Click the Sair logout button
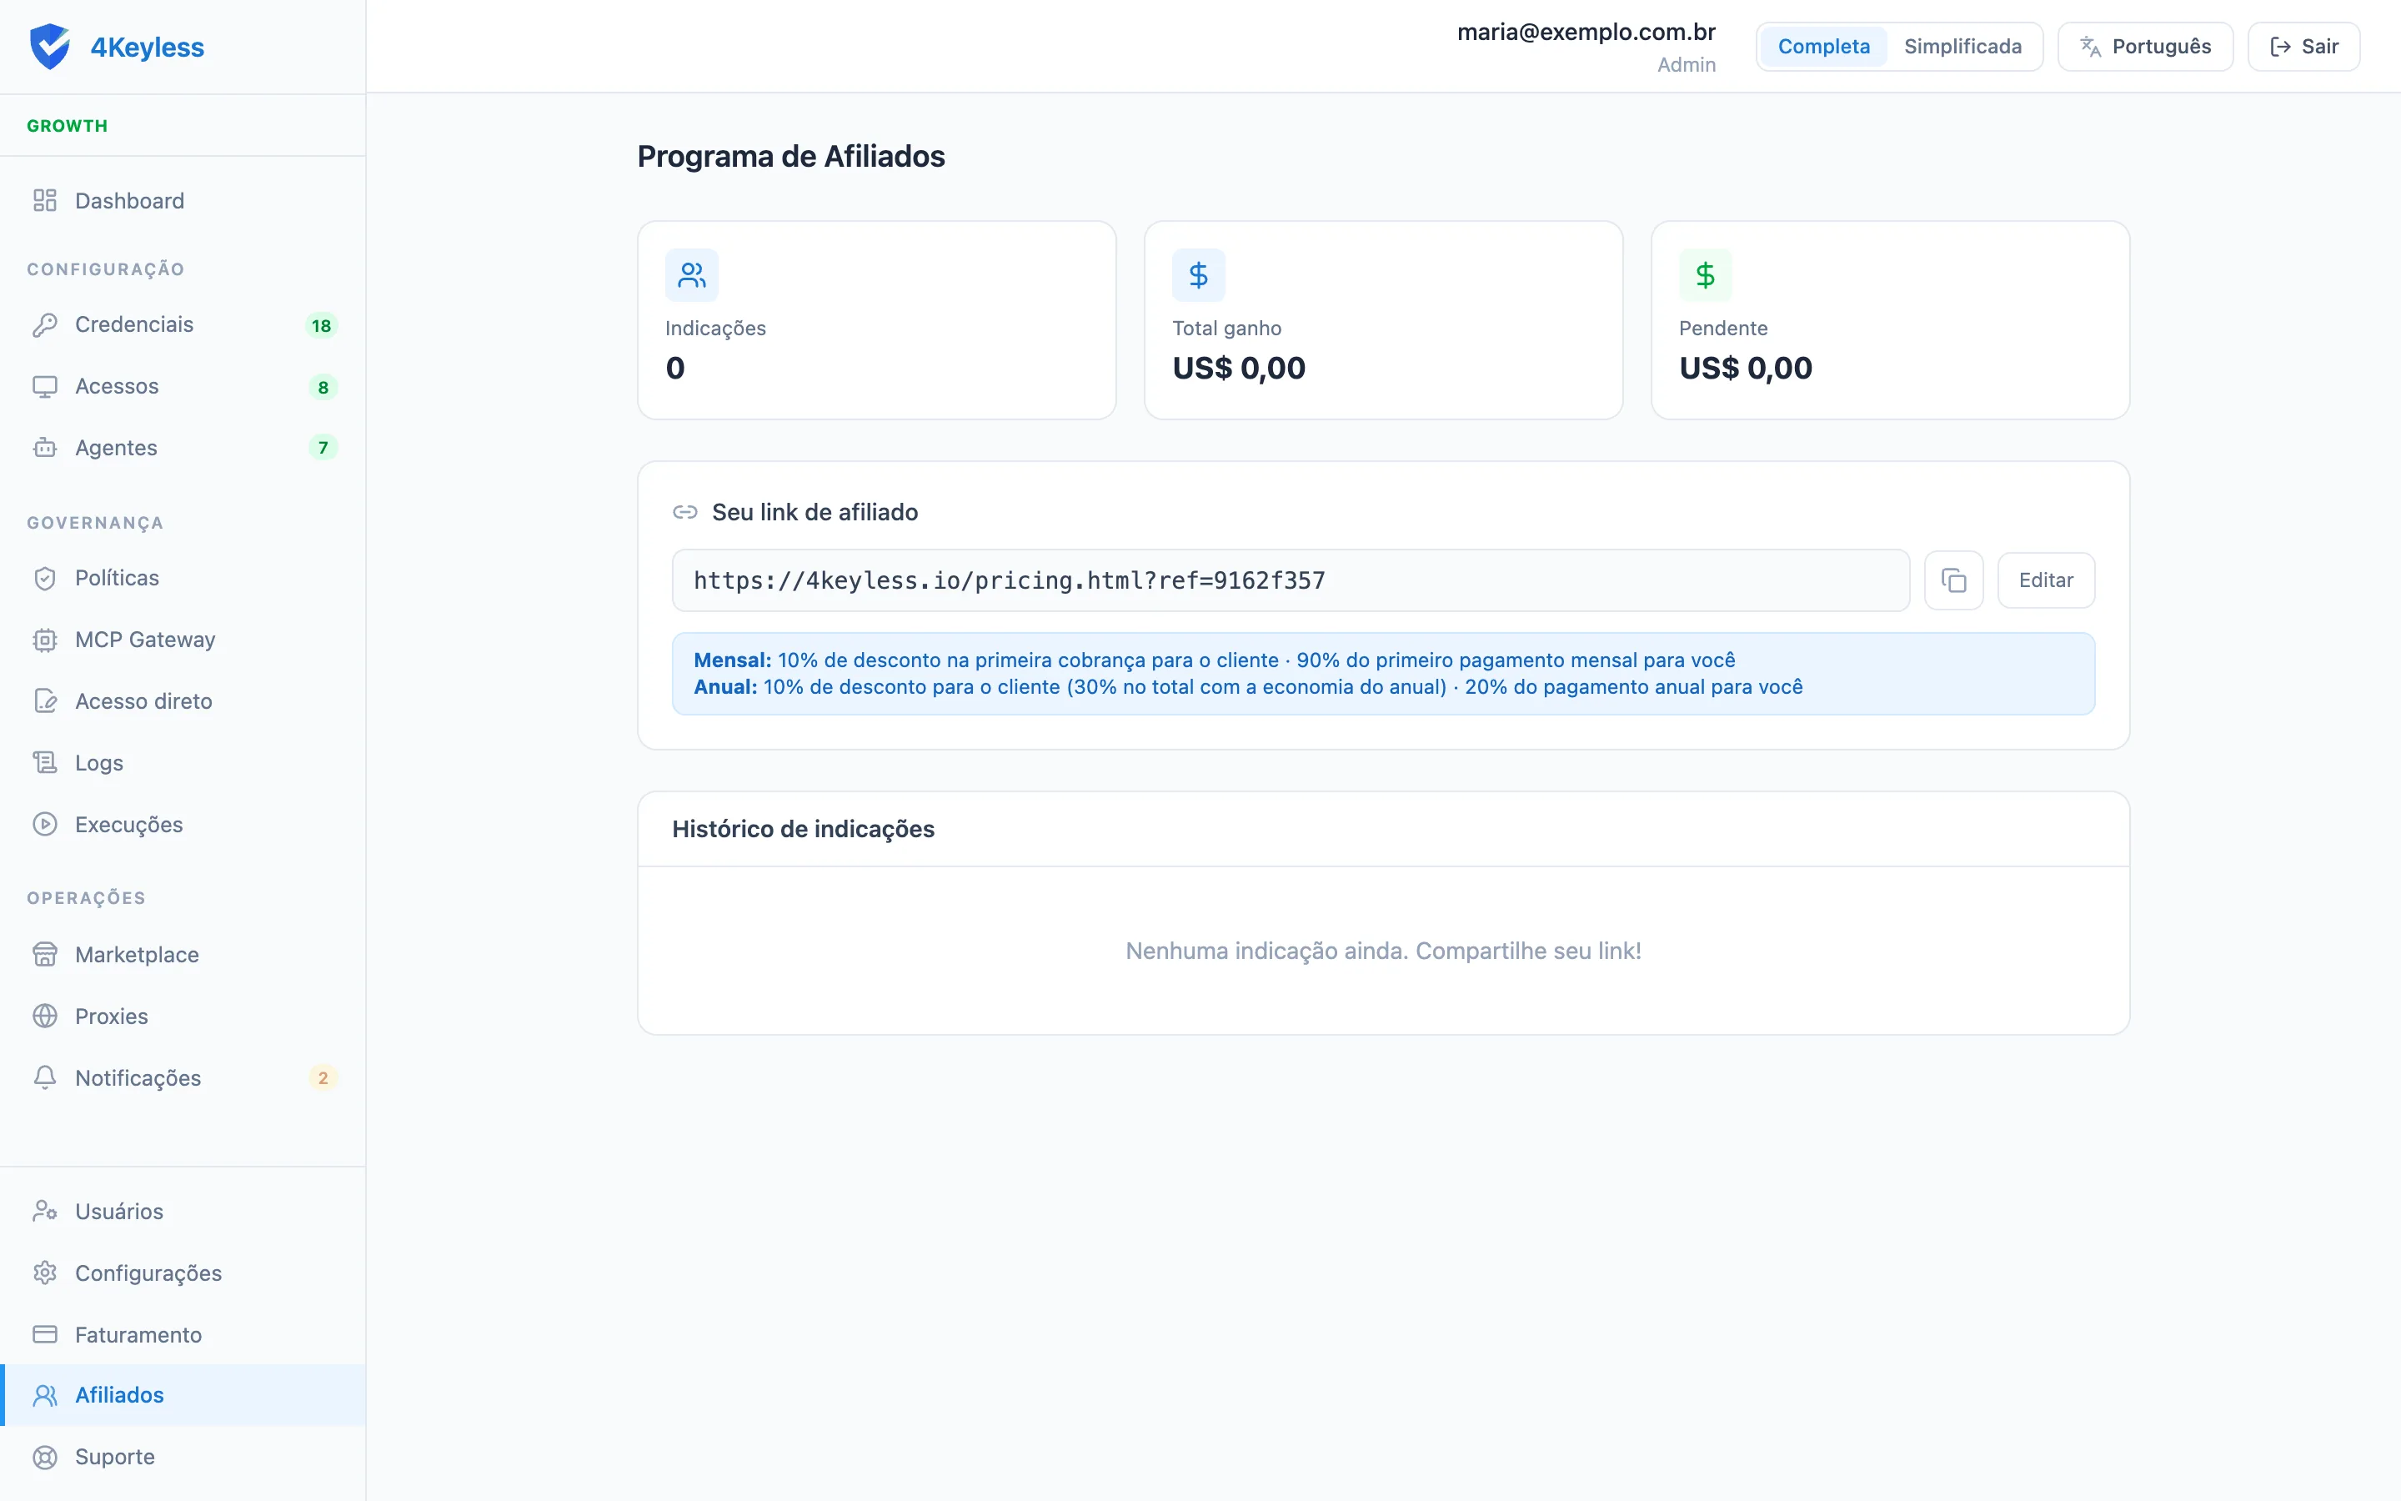Screen dimensions: 2401x1501 (x=2303, y=47)
